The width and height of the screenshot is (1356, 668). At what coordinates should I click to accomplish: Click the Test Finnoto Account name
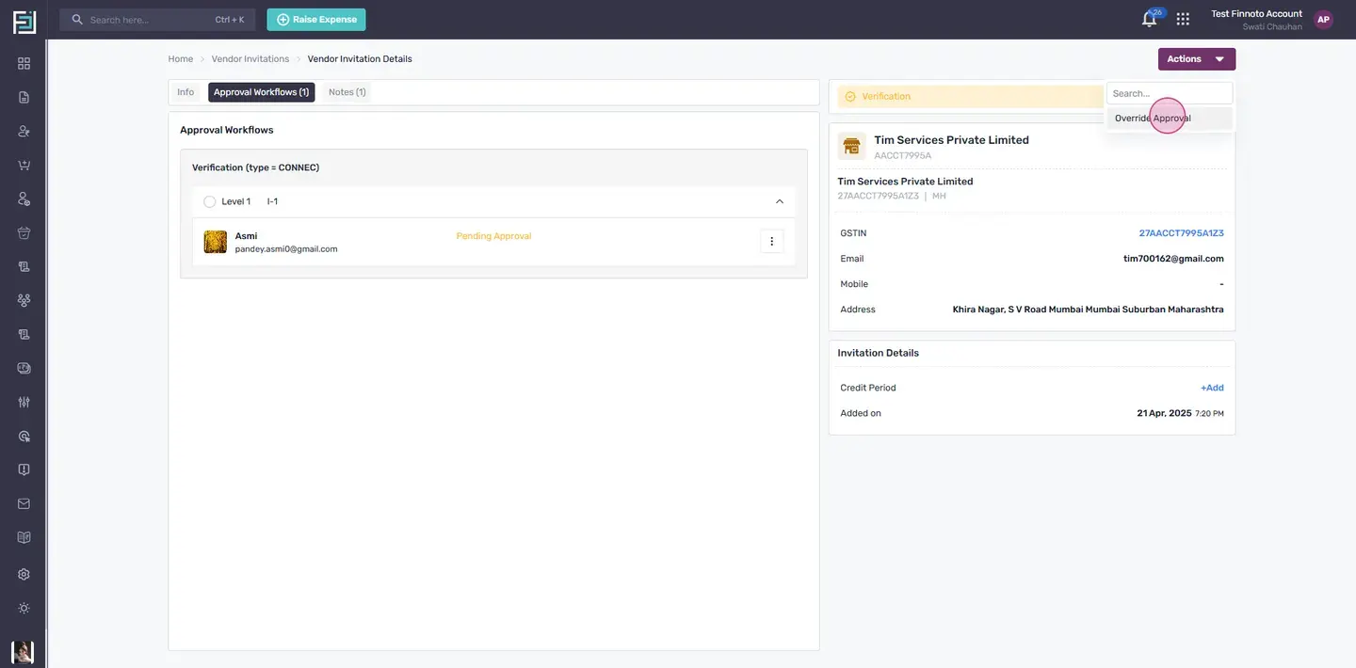pos(1256,14)
